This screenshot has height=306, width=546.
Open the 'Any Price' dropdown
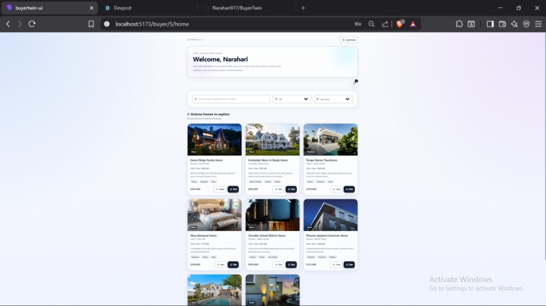(333, 99)
